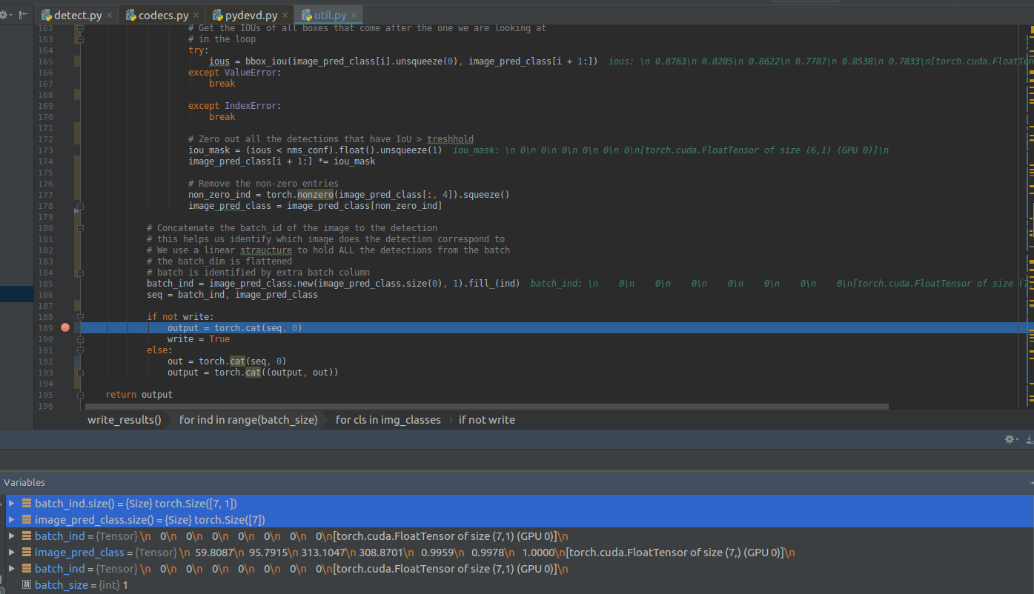
Task: Click the 'for ind in range(batch_size)' breadcrumb
Action: click(x=248, y=420)
